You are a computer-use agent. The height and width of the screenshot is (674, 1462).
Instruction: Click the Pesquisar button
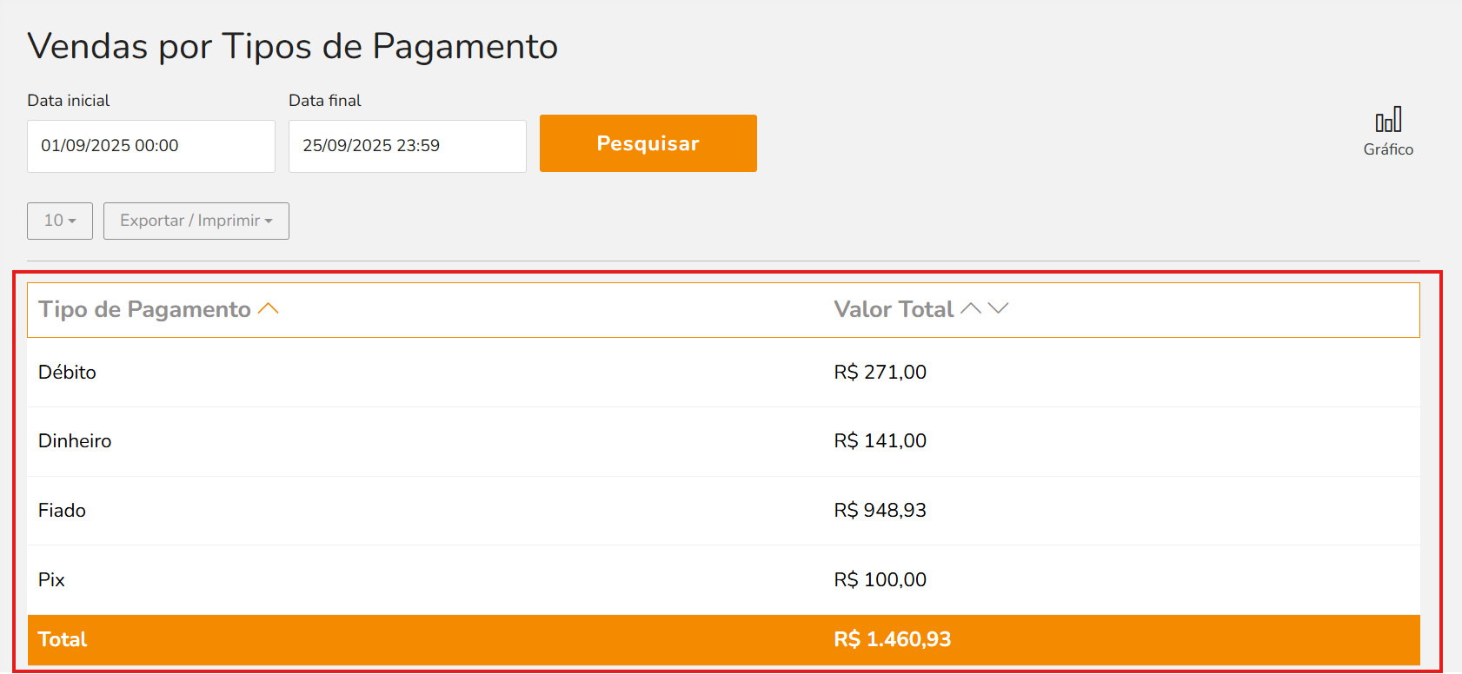648,143
